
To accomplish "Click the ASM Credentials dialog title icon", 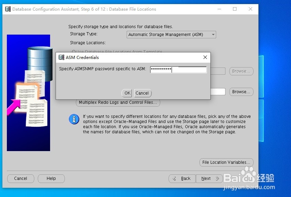I will coord(61,58).
